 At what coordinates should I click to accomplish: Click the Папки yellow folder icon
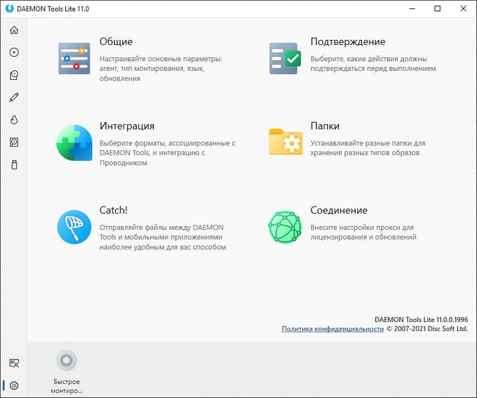tap(285, 142)
